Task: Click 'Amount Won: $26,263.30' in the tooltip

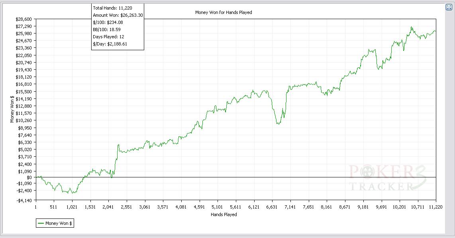Action: click(x=118, y=15)
